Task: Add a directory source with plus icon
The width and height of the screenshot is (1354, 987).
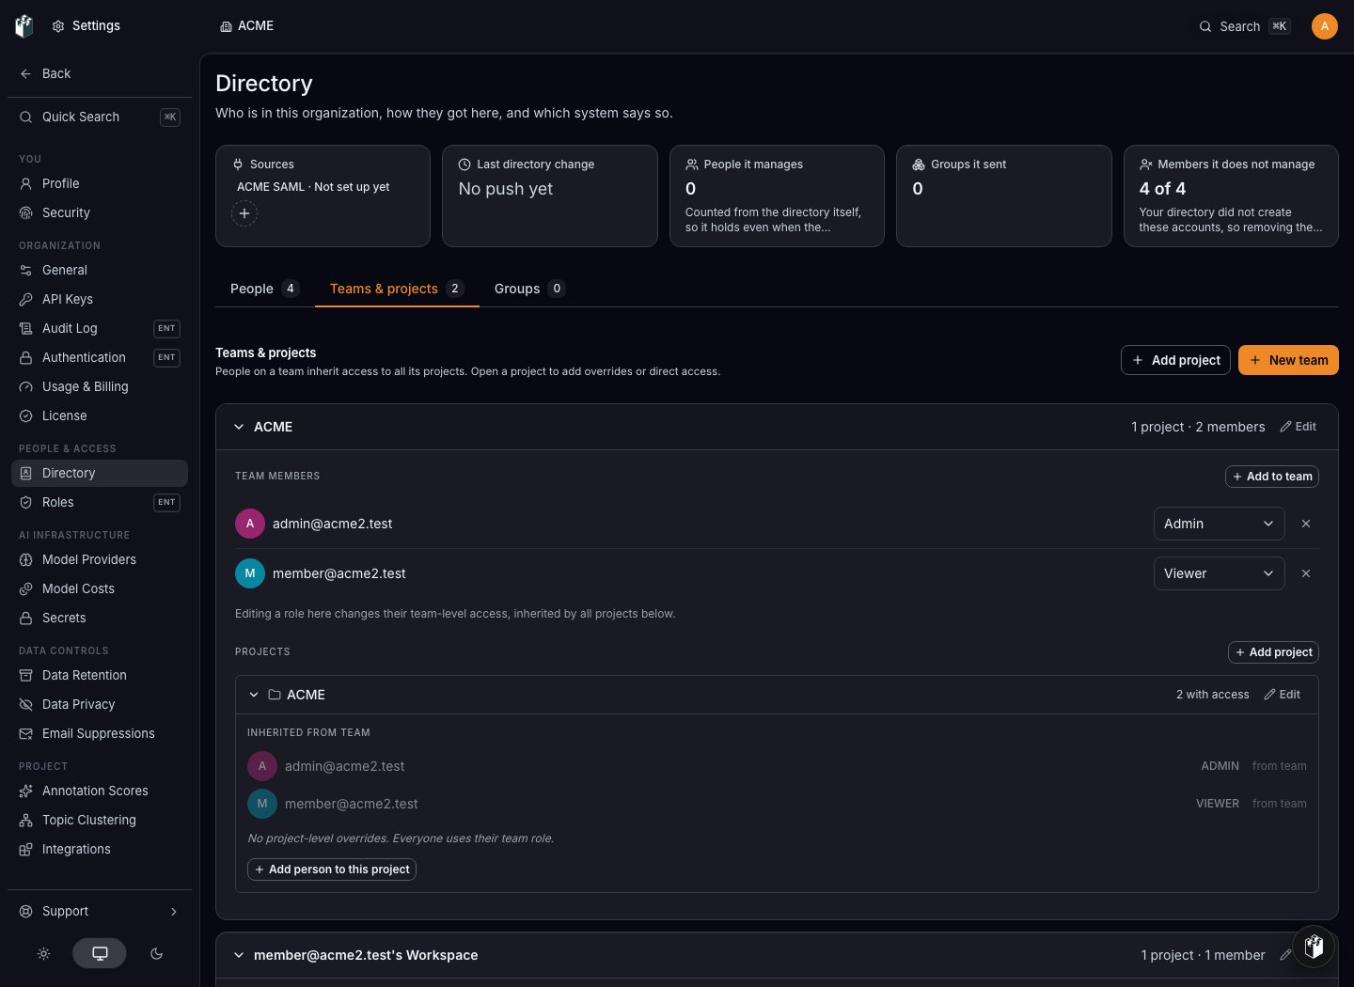Action: [244, 213]
